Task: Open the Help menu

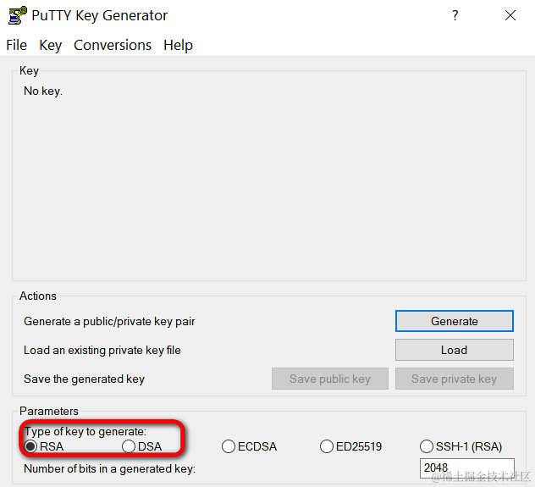Action: 178,45
